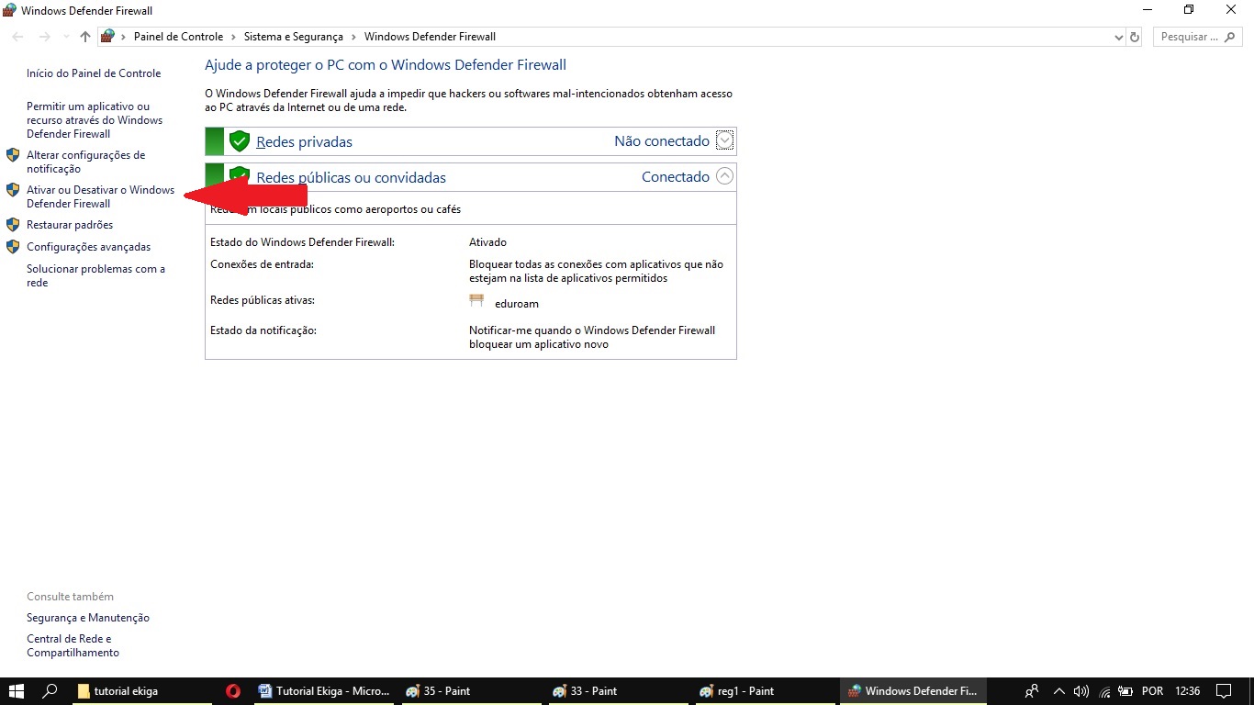Open the Windows Start menu

17,691
